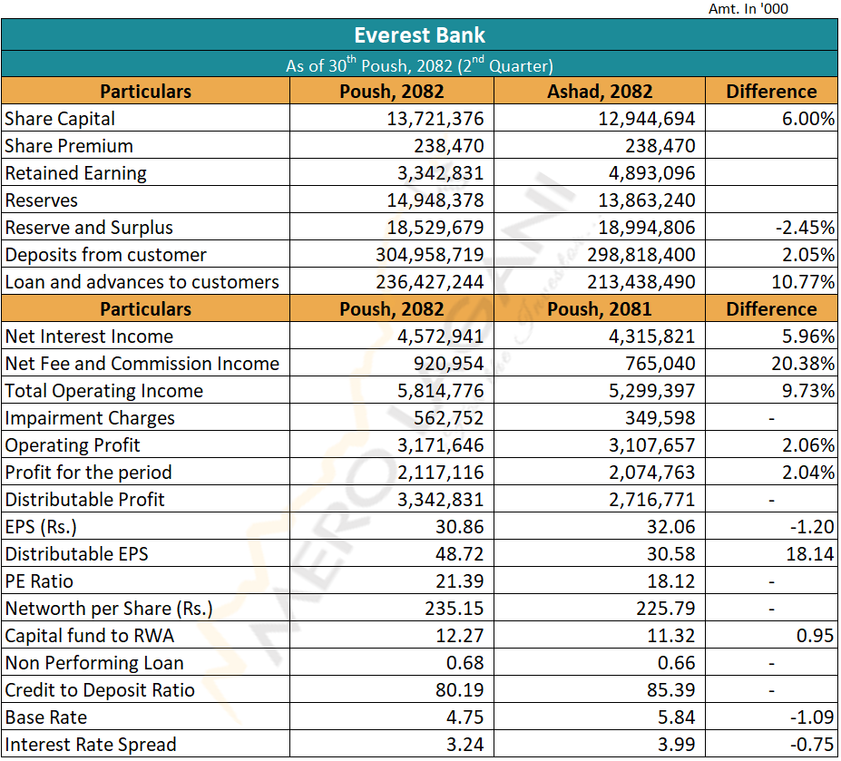Image resolution: width=841 pixels, height=761 pixels.
Task: Select Impairment Charges value 562,752
Action: tap(447, 418)
